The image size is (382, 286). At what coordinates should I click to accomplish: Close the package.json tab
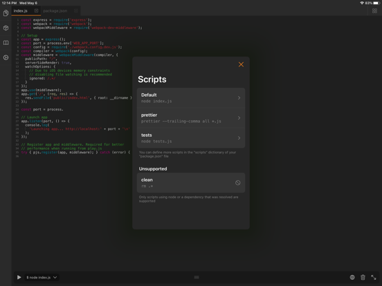75,10
